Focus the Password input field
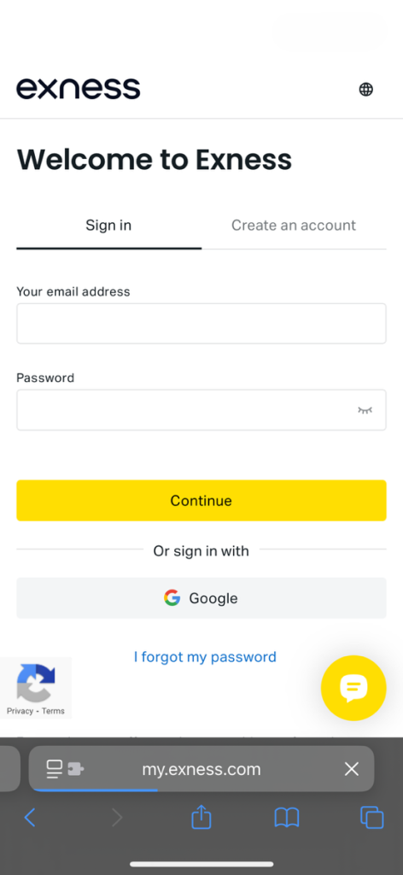Viewport: 403px width, 875px height. (201, 410)
